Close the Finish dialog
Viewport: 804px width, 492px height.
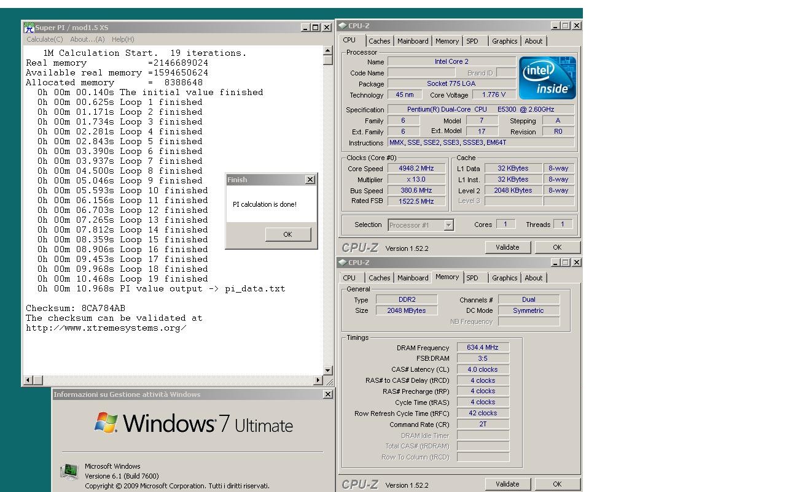point(310,180)
